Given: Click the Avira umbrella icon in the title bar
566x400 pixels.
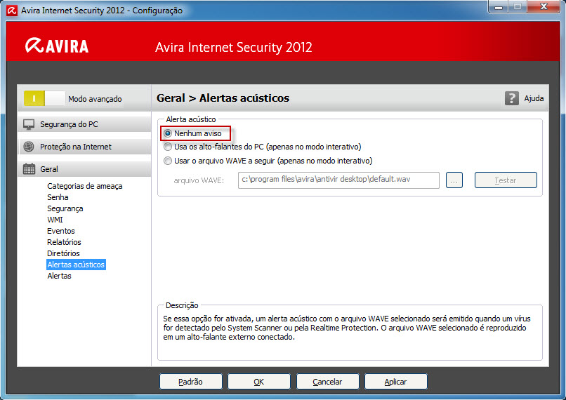Looking at the screenshot, I should pyautogui.click(x=12, y=10).
